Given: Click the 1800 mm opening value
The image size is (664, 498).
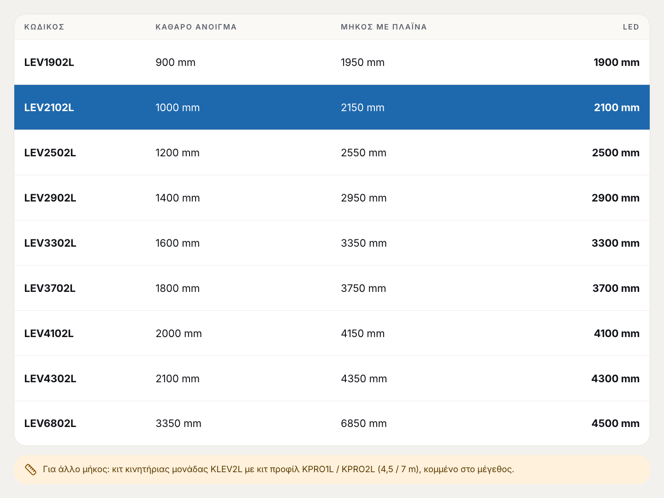Looking at the screenshot, I should [x=178, y=288].
